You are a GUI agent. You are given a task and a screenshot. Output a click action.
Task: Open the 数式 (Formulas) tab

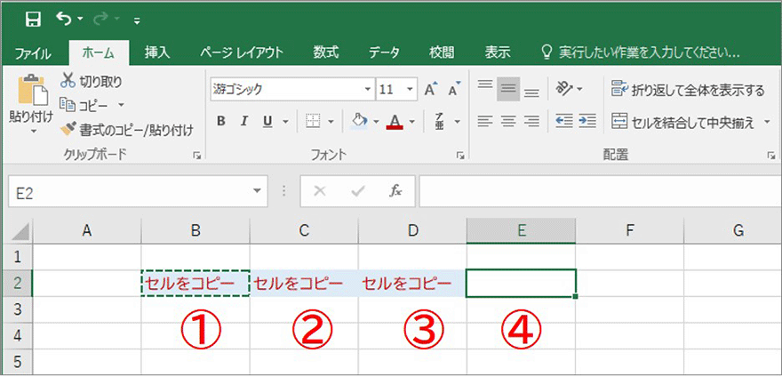point(324,52)
